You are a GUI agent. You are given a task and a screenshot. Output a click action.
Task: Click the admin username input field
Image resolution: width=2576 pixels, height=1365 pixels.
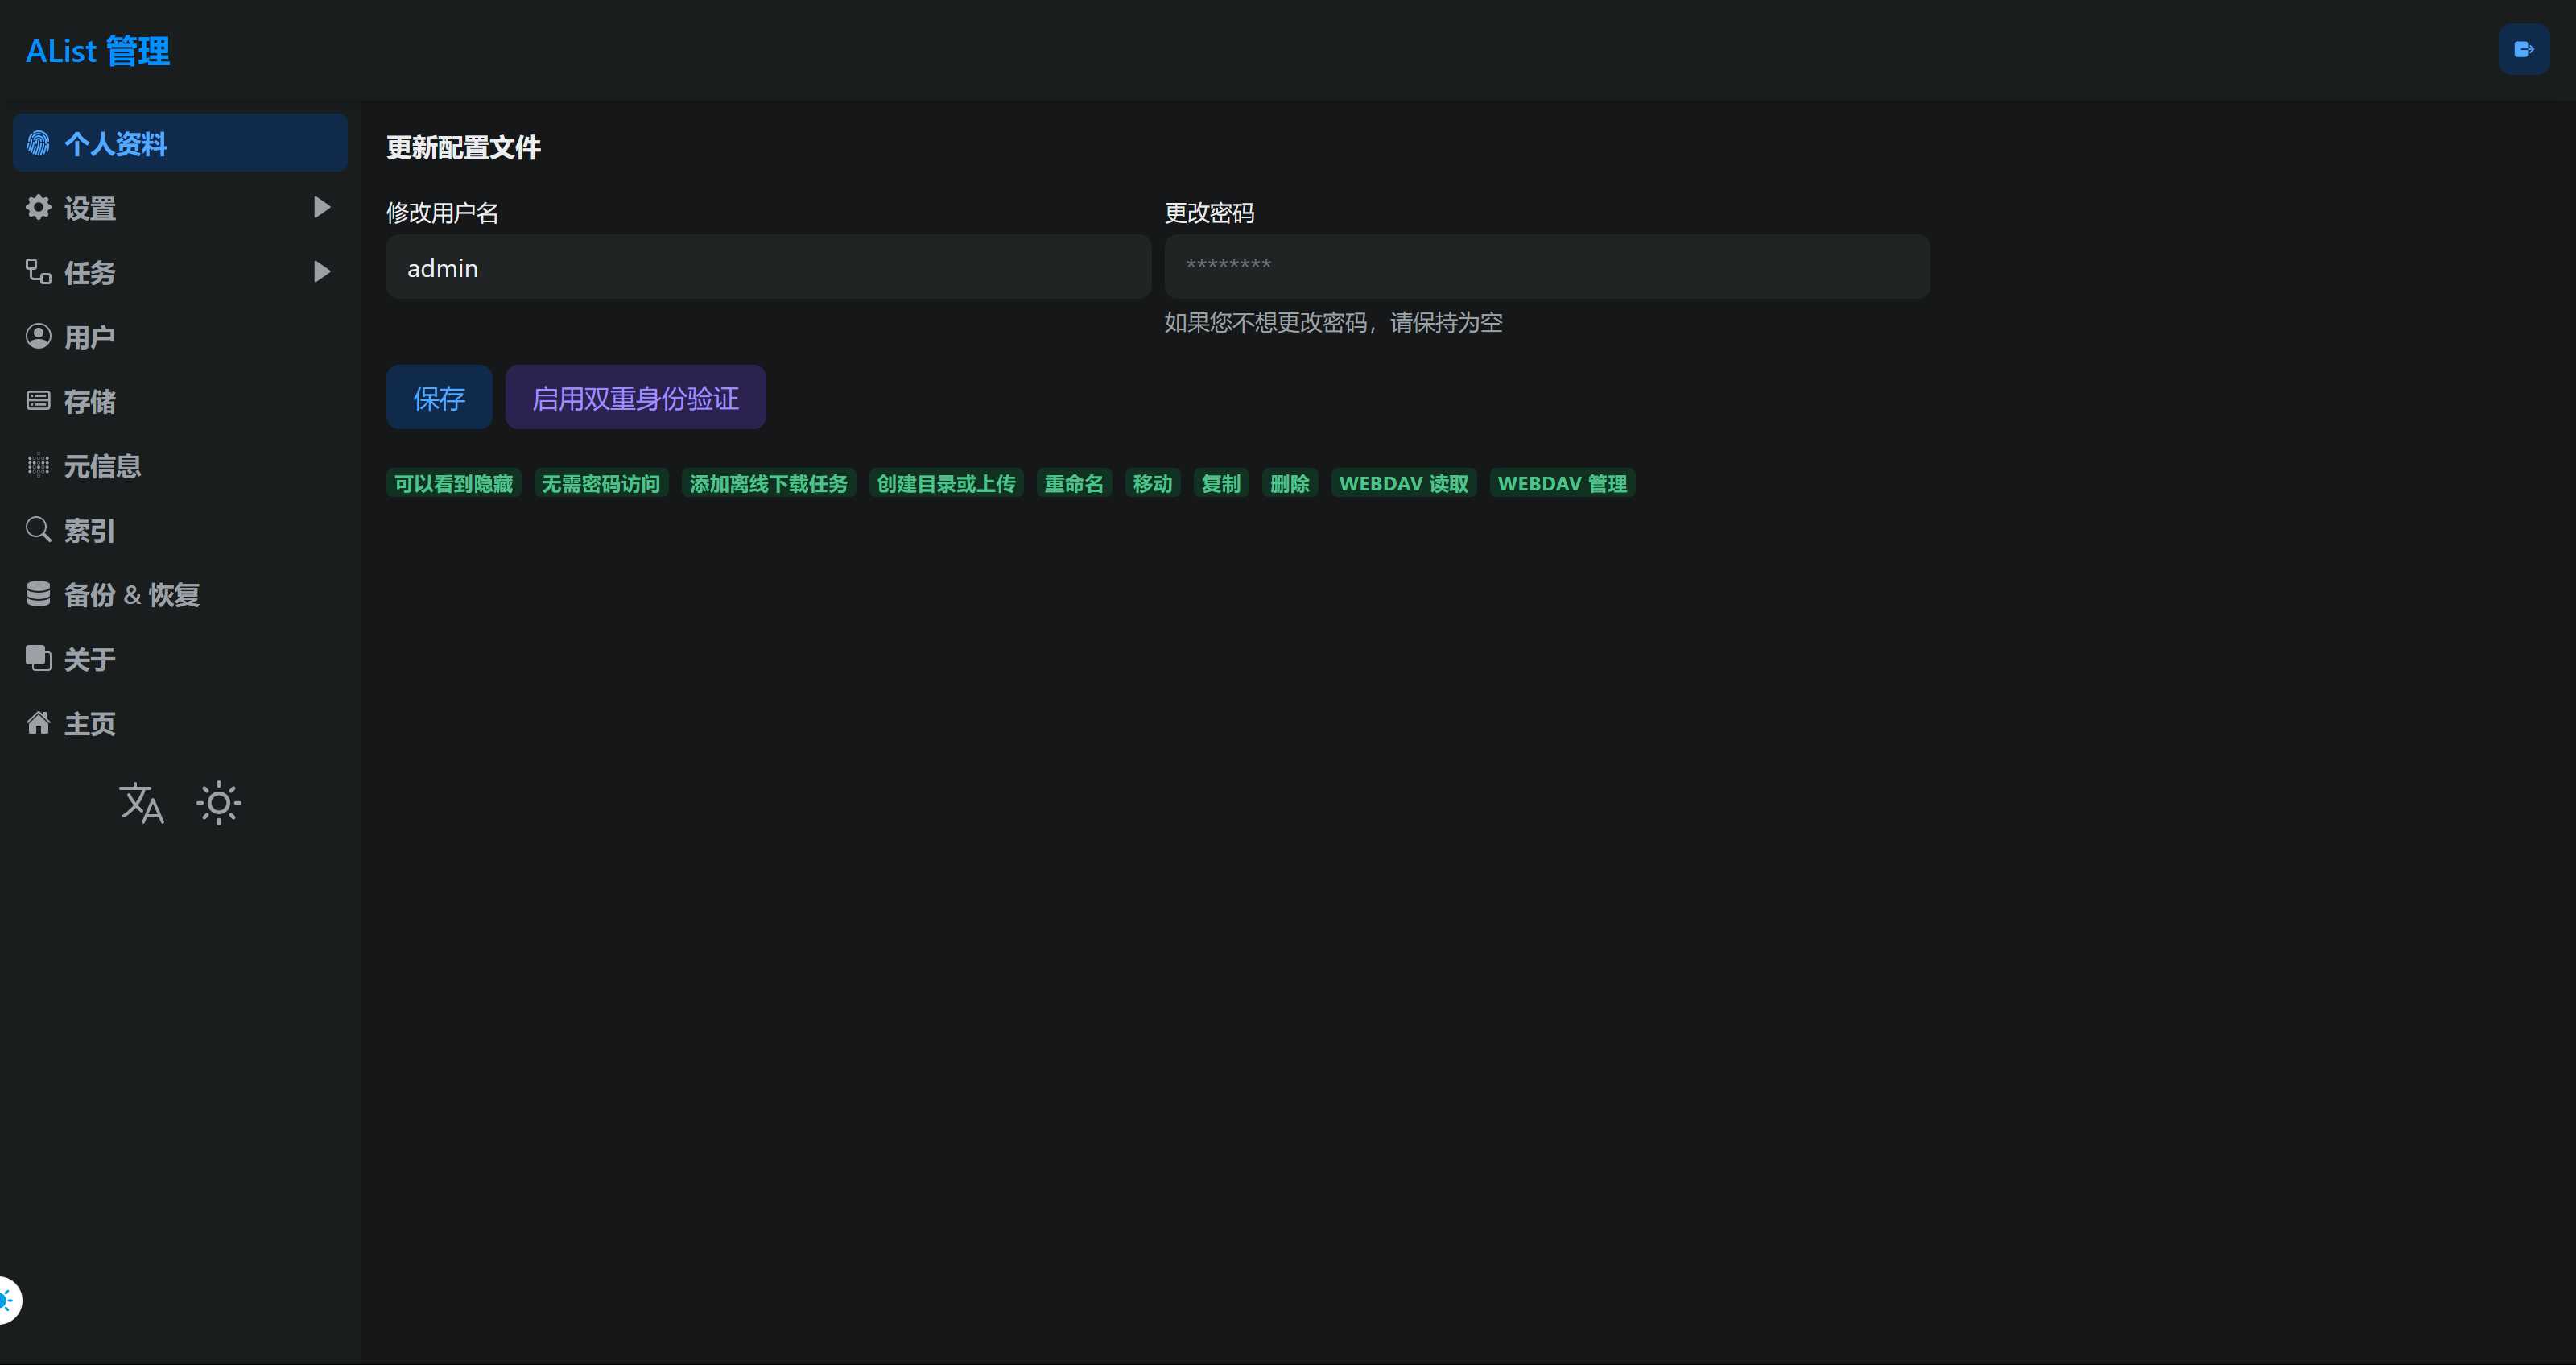(768, 267)
